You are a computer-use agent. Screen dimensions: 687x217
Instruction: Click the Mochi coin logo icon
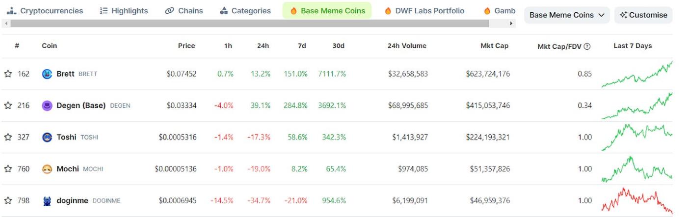click(47, 169)
